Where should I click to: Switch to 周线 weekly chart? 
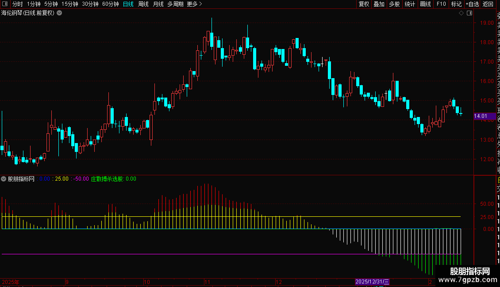tap(143, 4)
